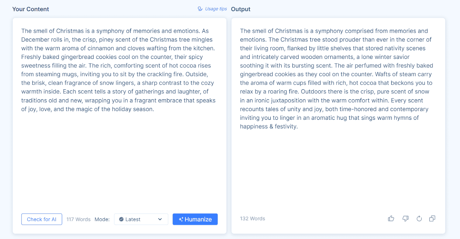Click the Your Content heading

point(30,9)
